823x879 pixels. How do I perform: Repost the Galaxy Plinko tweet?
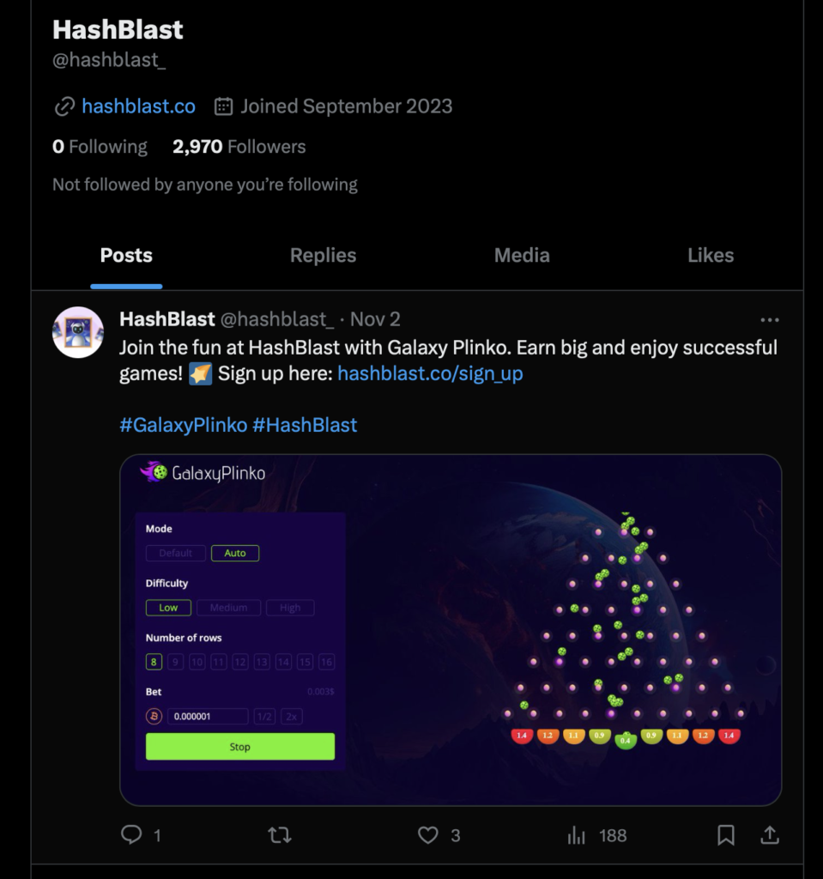(x=280, y=835)
